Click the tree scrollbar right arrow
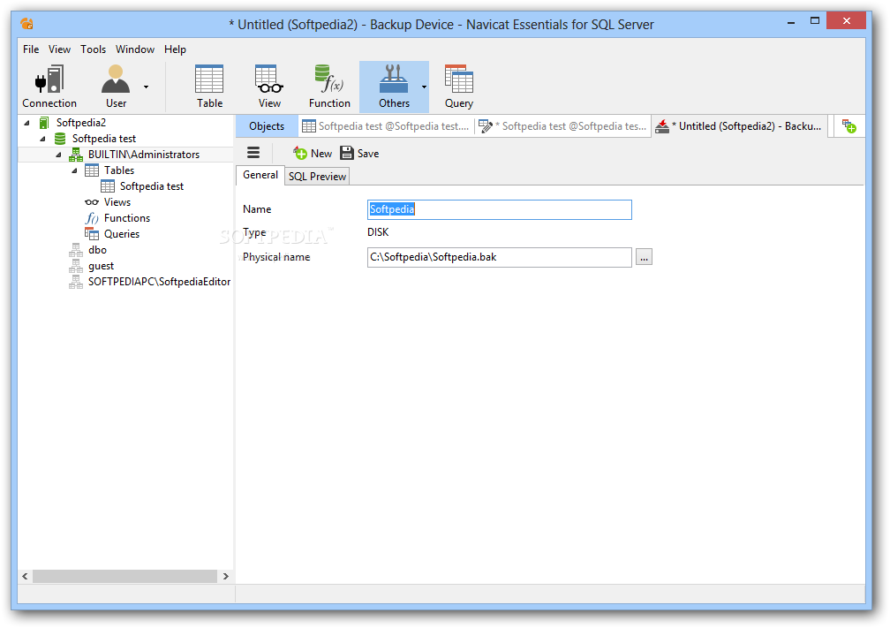 tap(225, 576)
